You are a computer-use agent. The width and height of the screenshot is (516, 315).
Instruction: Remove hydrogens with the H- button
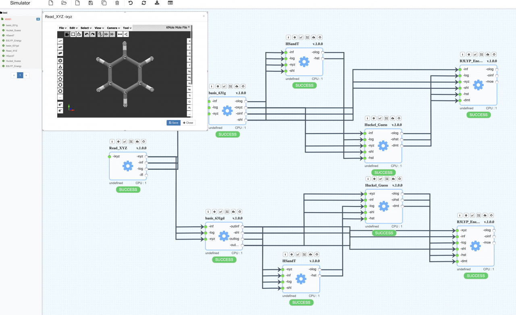pos(112,34)
